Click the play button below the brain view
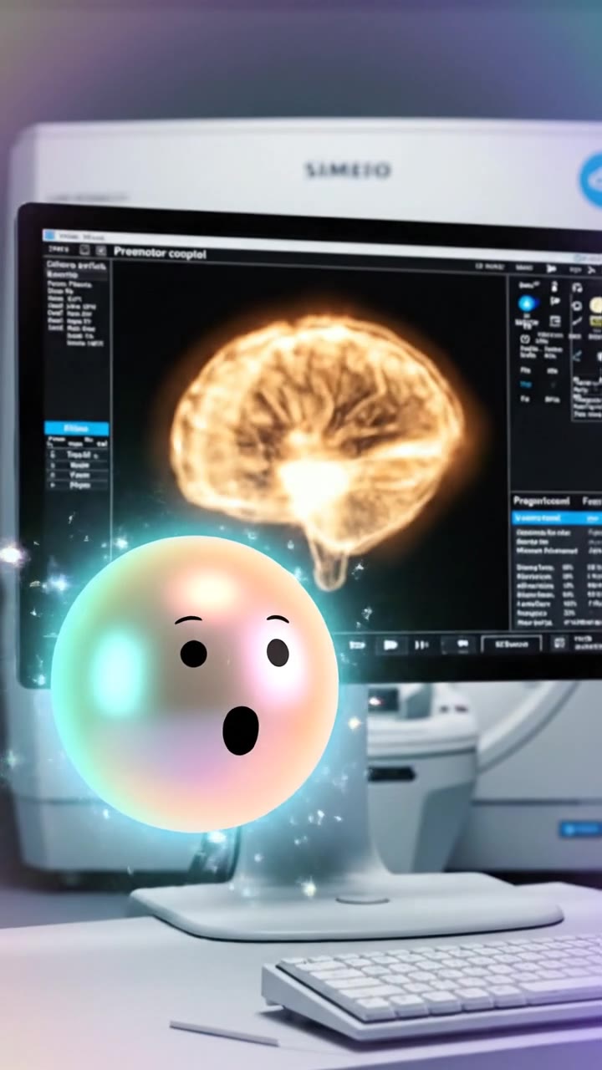Screen dimensions: 602x1070 click(390, 645)
